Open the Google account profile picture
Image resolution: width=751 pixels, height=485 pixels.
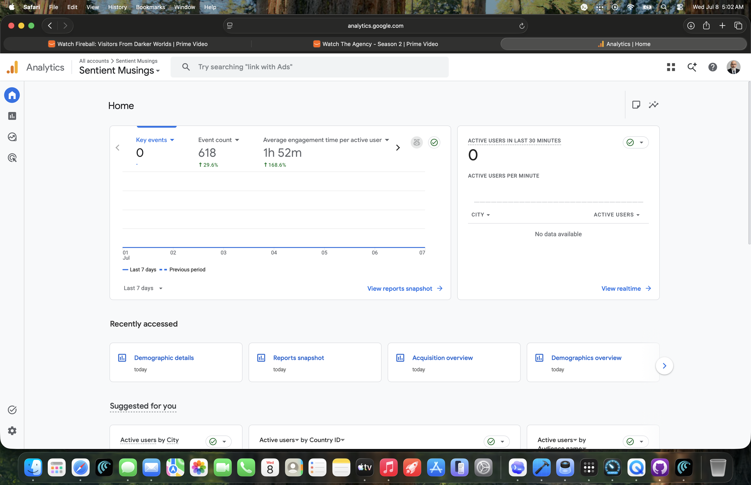pyautogui.click(x=733, y=67)
